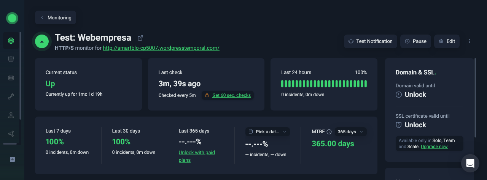487x180 pixels.
Task: Click the green logo at the sidebar top
Action: point(12,18)
